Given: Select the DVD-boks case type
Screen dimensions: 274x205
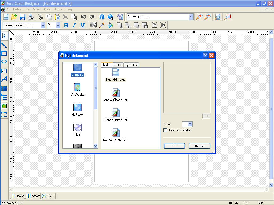Looking at the screenshot, I should [77, 90].
